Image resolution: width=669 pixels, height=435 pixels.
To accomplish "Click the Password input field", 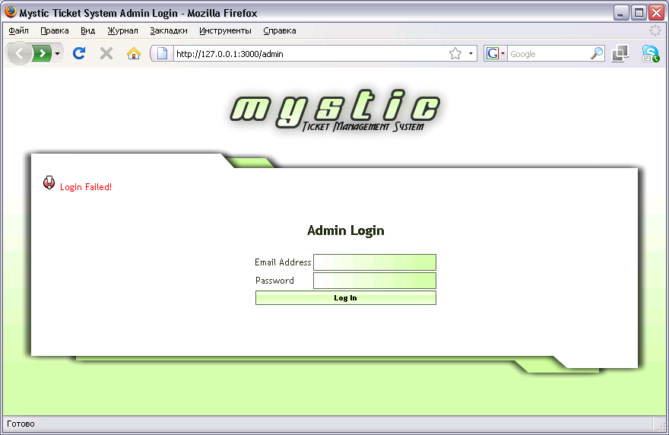I will (375, 281).
